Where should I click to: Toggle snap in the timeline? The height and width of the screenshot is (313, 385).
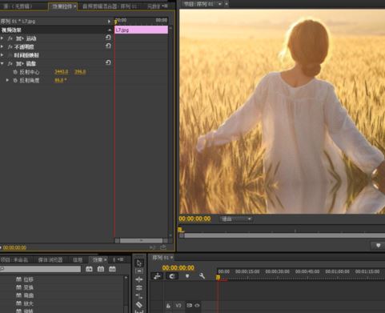172,276
